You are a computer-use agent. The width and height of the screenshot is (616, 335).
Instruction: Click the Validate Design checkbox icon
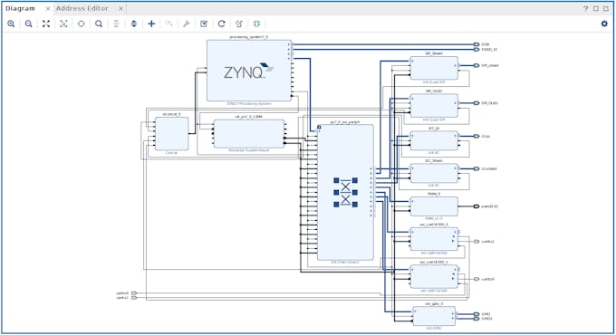(x=204, y=24)
